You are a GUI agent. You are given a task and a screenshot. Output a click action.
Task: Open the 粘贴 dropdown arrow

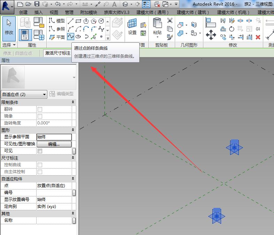pyautogui.click(x=157, y=37)
